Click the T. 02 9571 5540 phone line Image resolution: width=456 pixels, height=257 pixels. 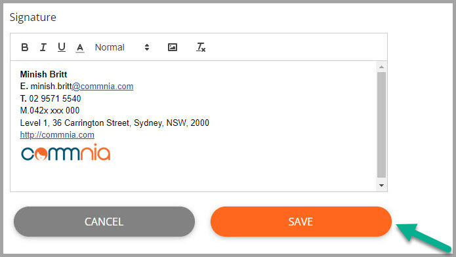(x=51, y=98)
